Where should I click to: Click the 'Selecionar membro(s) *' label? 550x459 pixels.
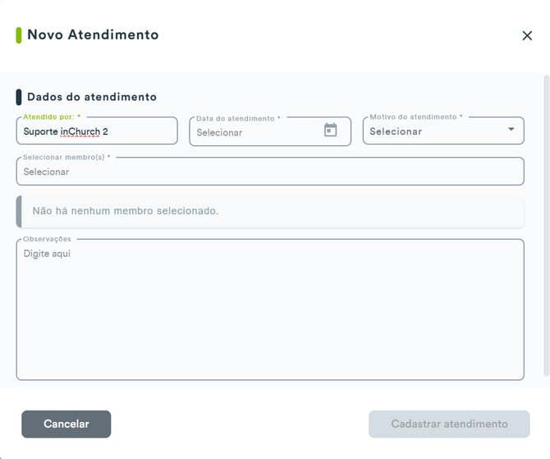tap(66, 157)
